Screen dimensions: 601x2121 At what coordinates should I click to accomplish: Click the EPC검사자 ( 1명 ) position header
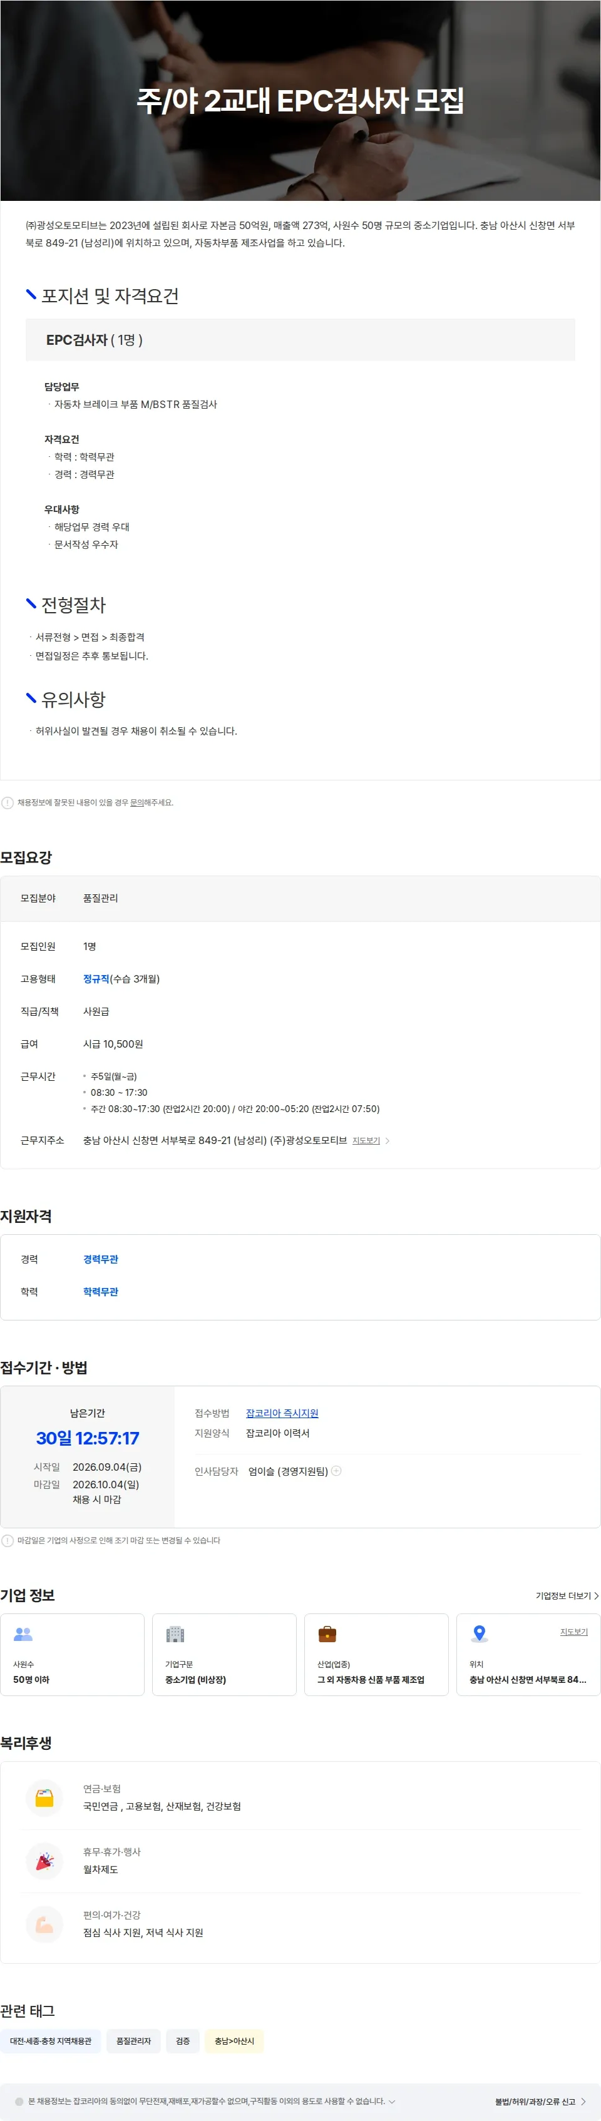coord(300,340)
